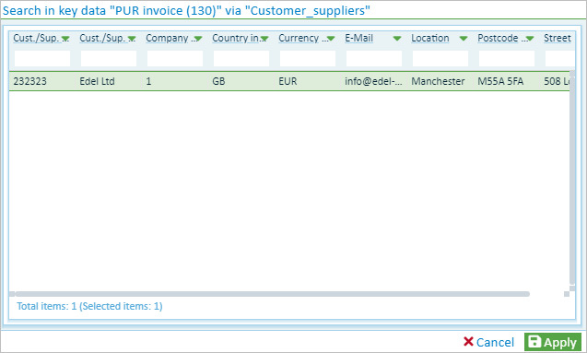The image size is (587, 353).
Task: Open the E-Mail column filter arrow
Action: [397, 39]
